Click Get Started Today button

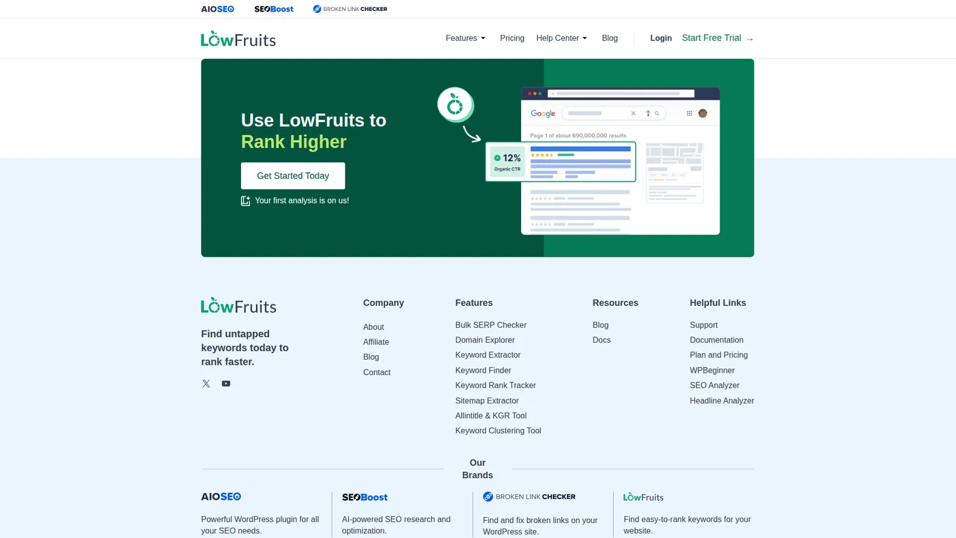[293, 175]
